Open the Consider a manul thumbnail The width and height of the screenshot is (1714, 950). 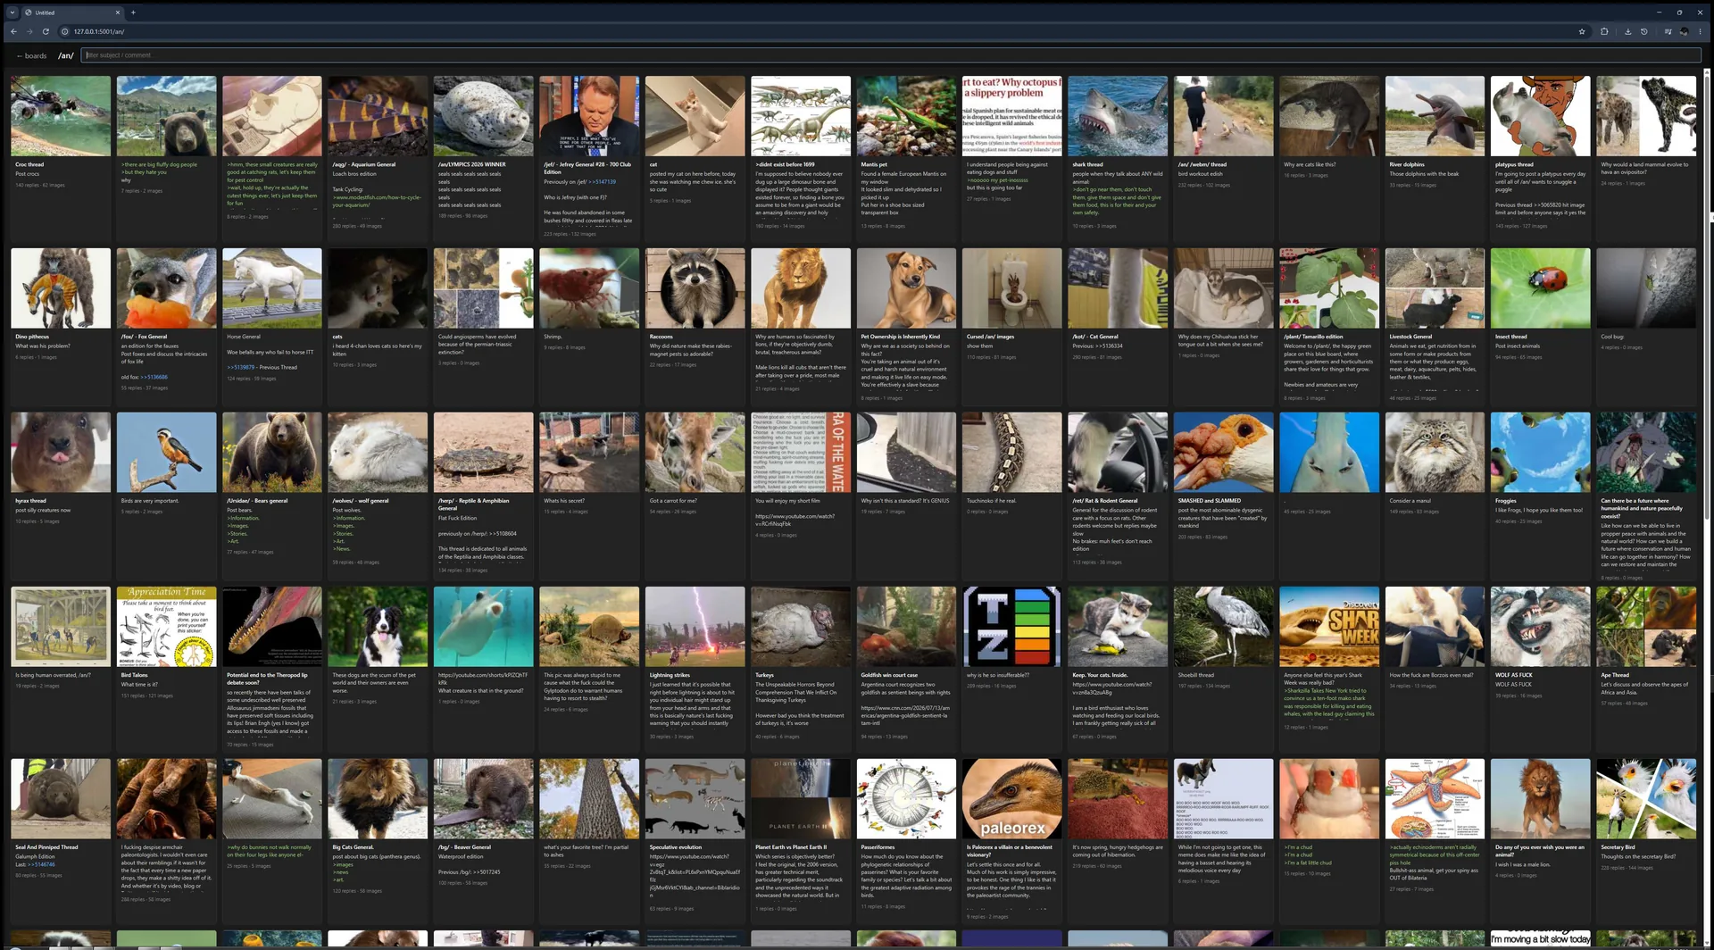(1435, 453)
